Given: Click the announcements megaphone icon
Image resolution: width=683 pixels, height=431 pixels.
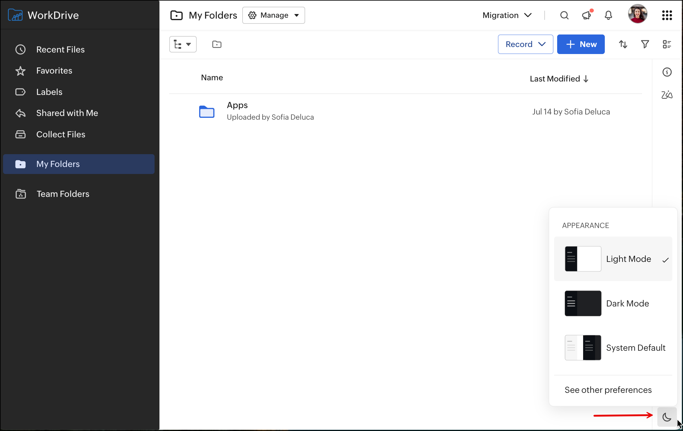Looking at the screenshot, I should coord(586,15).
